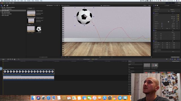
Task: Click the timeline Index button
Action: [x=3, y=59]
